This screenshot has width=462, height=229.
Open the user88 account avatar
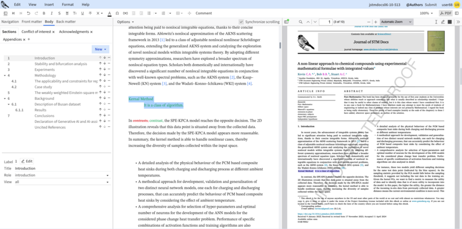[x=456, y=5]
